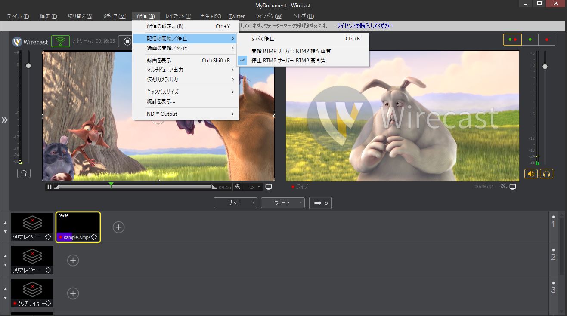Click the headphones icon under the left audio meter

(x=24, y=173)
